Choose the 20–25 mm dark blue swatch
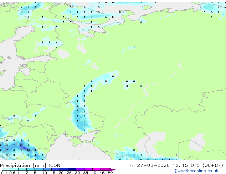The image size is (226, 174). (63, 169)
